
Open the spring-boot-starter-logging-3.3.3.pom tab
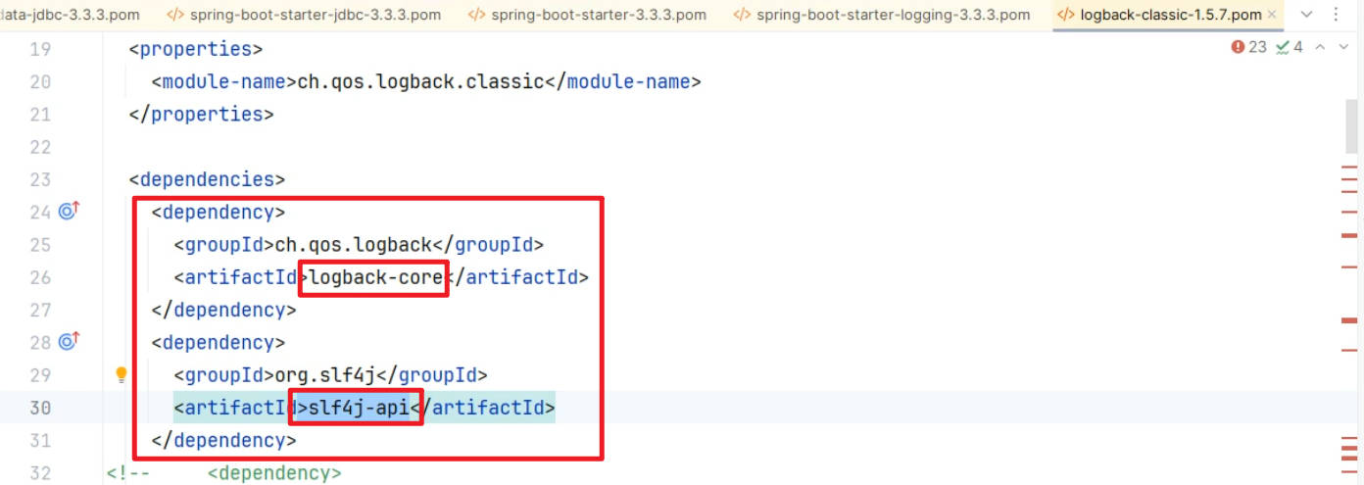(890, 15)
